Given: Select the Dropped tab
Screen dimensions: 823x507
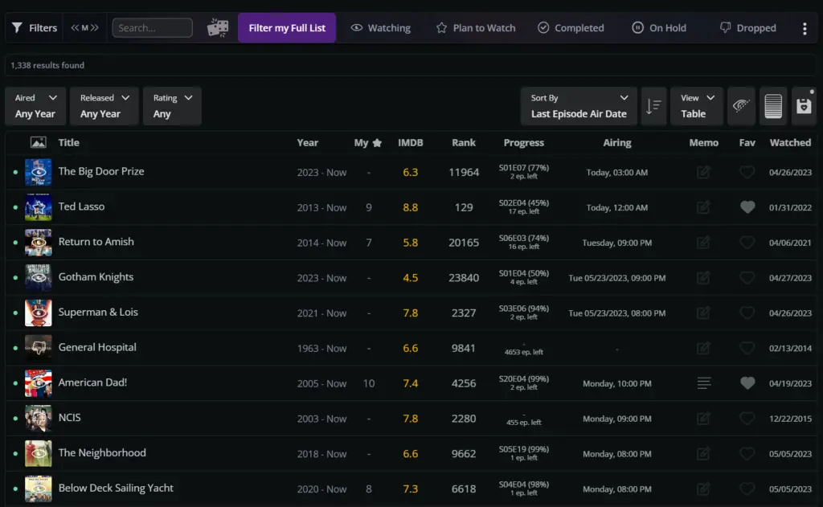Looking at the screenshot, I should 748,28.
